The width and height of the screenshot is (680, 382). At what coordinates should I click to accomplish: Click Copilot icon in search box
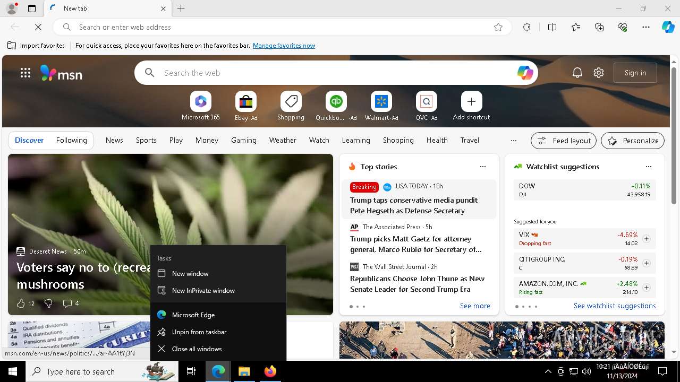pos(525,73)
